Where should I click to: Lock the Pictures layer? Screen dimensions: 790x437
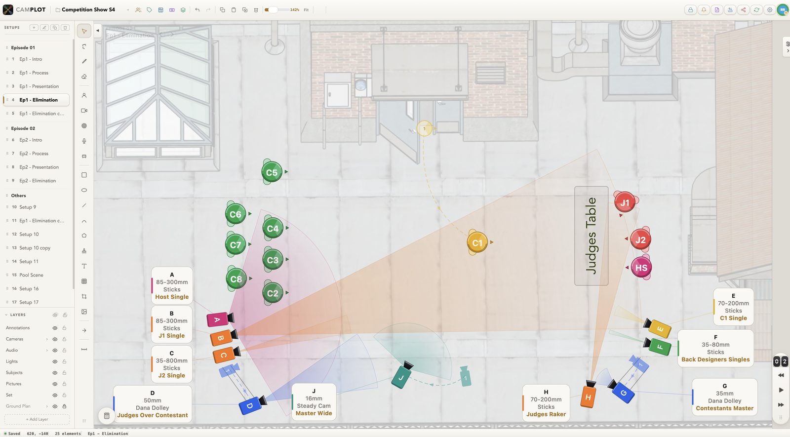tap(64, 384)
